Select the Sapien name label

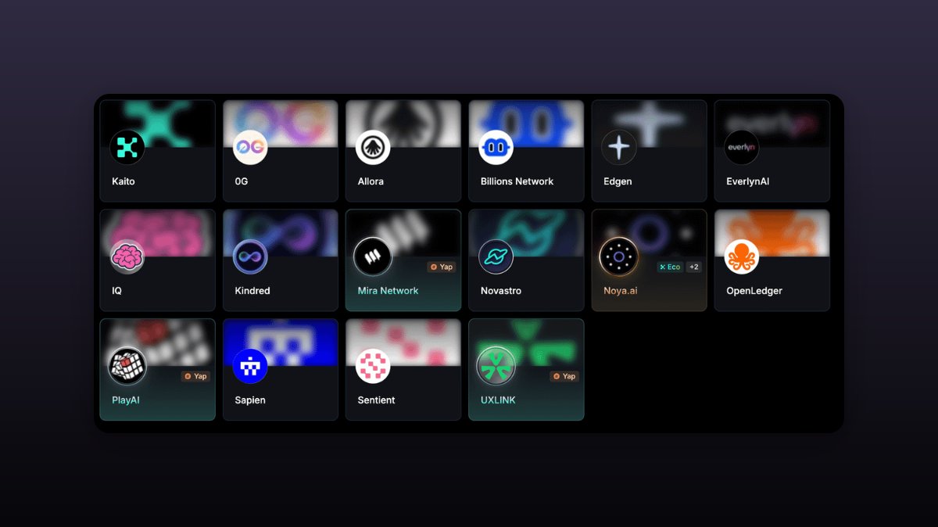click(x=250, y=400)
